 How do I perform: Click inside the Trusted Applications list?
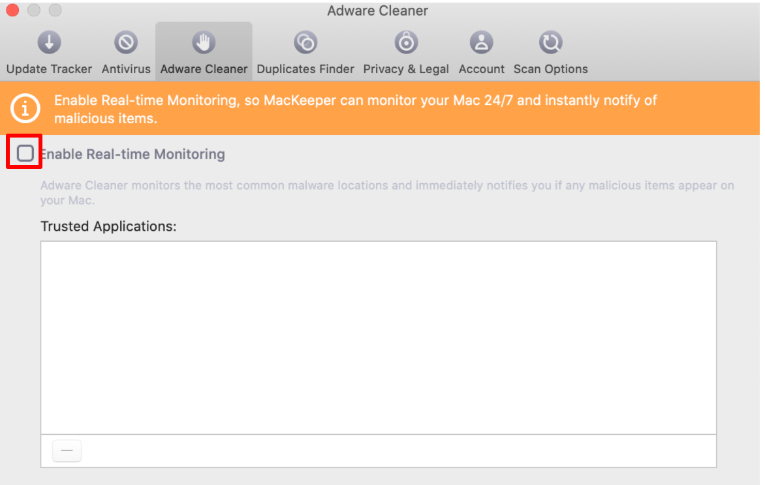[379, 337]
